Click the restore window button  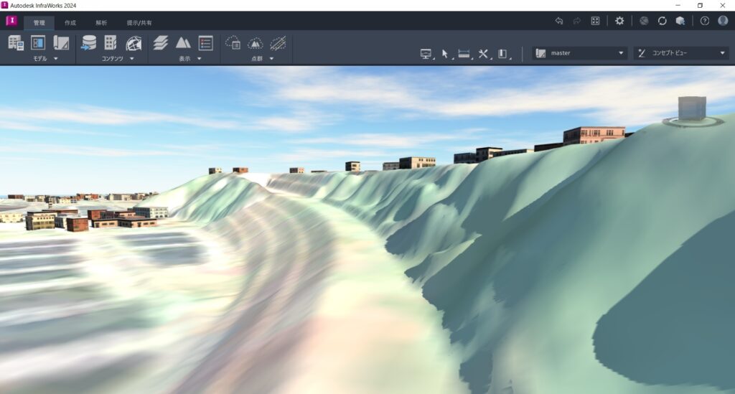pyautogui.click(x=700, y=5)
